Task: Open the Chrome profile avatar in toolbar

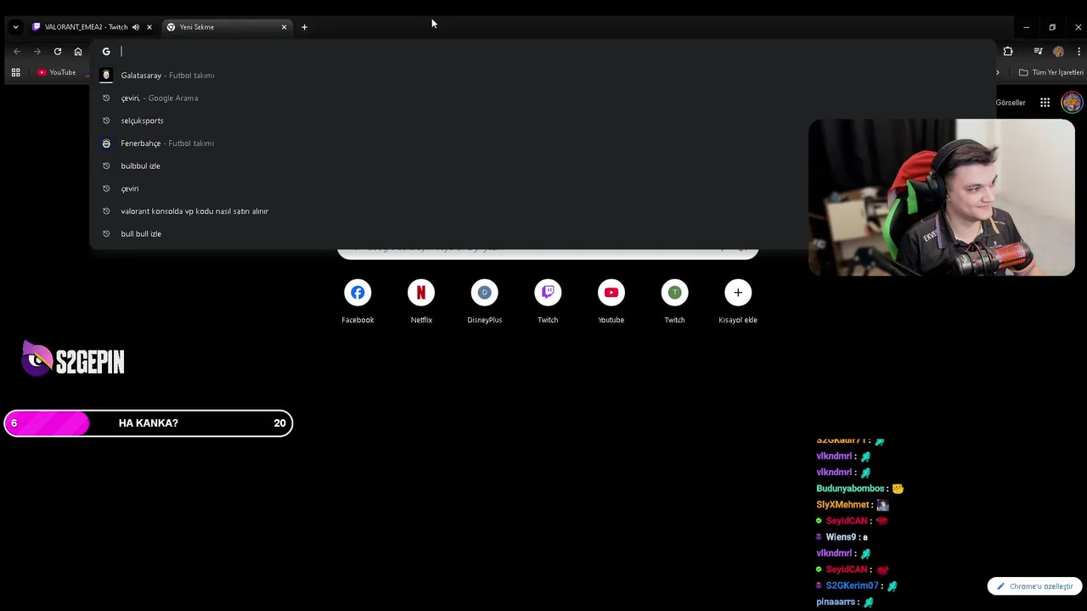Action: [x=1058, y=52]
